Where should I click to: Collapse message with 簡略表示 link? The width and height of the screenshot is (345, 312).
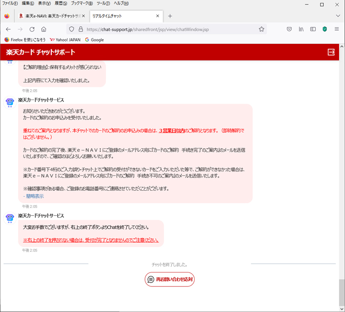[34, 196]
